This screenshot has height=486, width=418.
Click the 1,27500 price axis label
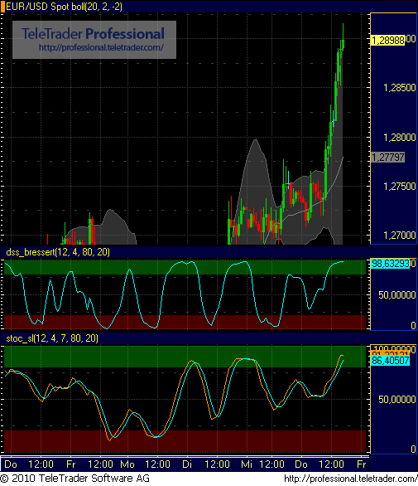pos(400,187)
